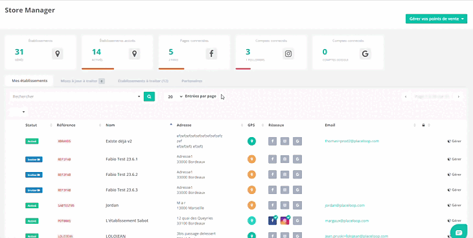Click the green GPS pin for Existe déjà v2
The image size is (473, 238).
click(x=251, y=141)
